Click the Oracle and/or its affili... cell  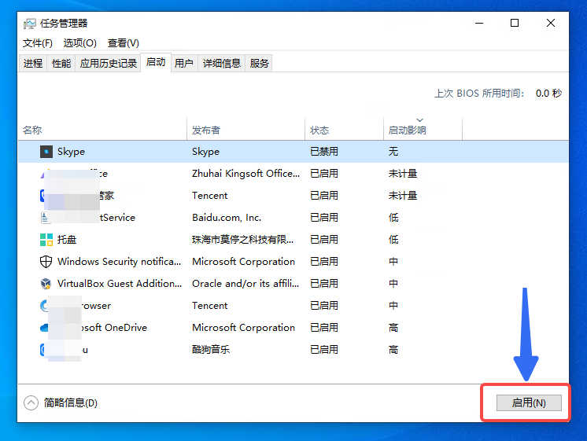(246, 284)
